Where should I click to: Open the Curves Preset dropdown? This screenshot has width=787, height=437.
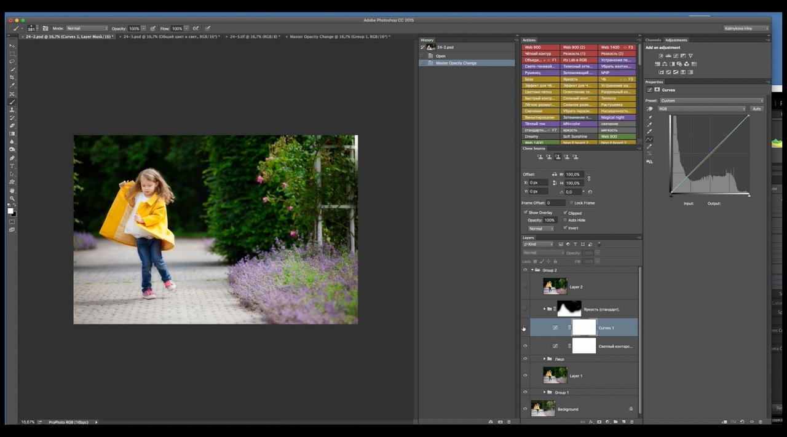click(712, 101)
